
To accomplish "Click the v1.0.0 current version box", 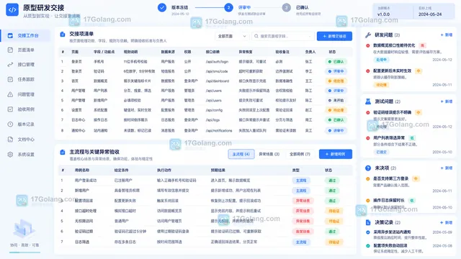I will 393,12.
